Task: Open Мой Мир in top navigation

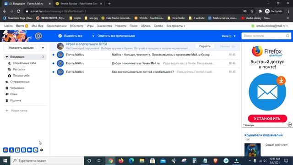Action: click(x=37, y=26)
